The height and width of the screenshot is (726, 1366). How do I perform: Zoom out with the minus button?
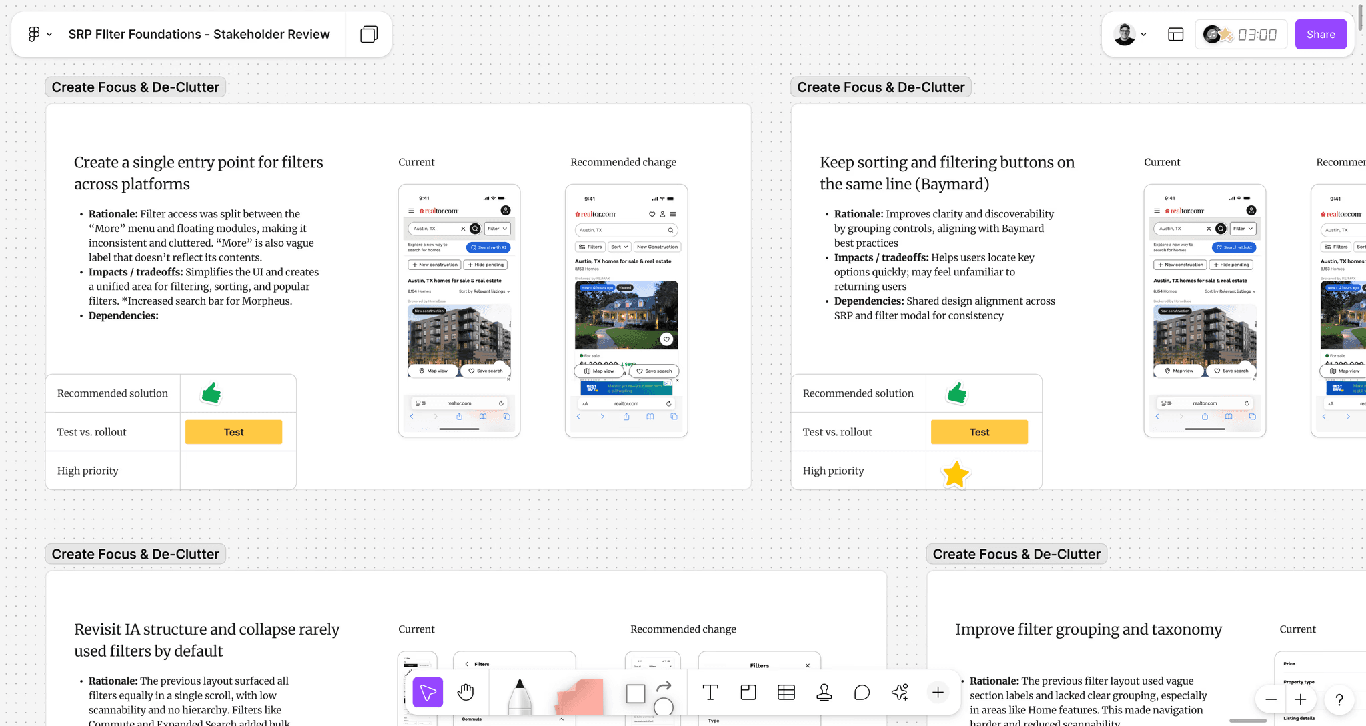[1271, 699]
